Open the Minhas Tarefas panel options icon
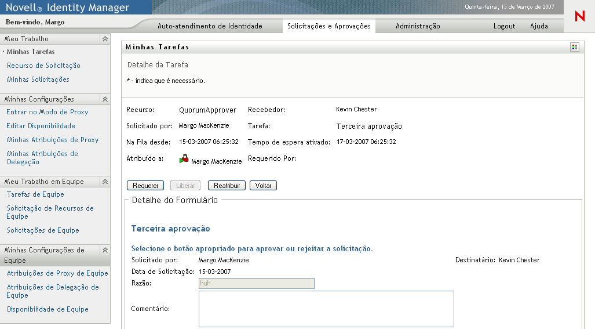This screenshot has height=329, width=595. click(575, 47)
